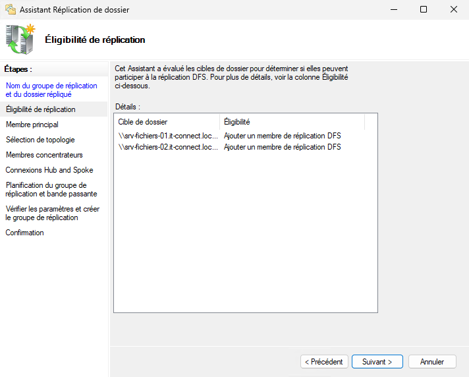Sort by Éligibilité column header

[292, 122]
